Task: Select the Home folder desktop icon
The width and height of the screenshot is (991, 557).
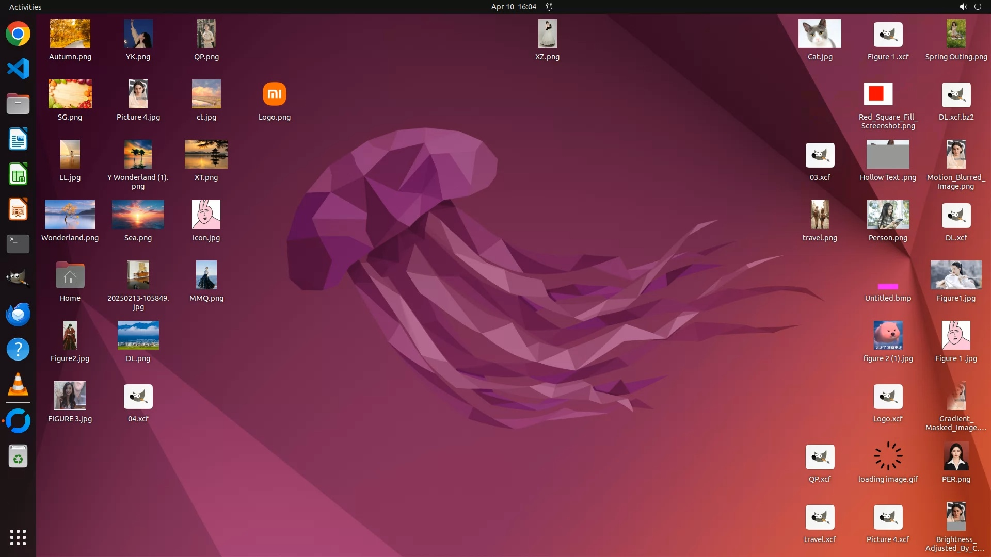Action: pyautogui.click(x=70, y=276)
